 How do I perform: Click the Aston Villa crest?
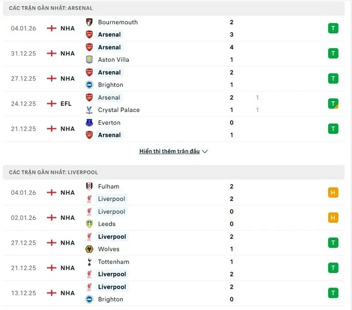(x=90, y=59)
